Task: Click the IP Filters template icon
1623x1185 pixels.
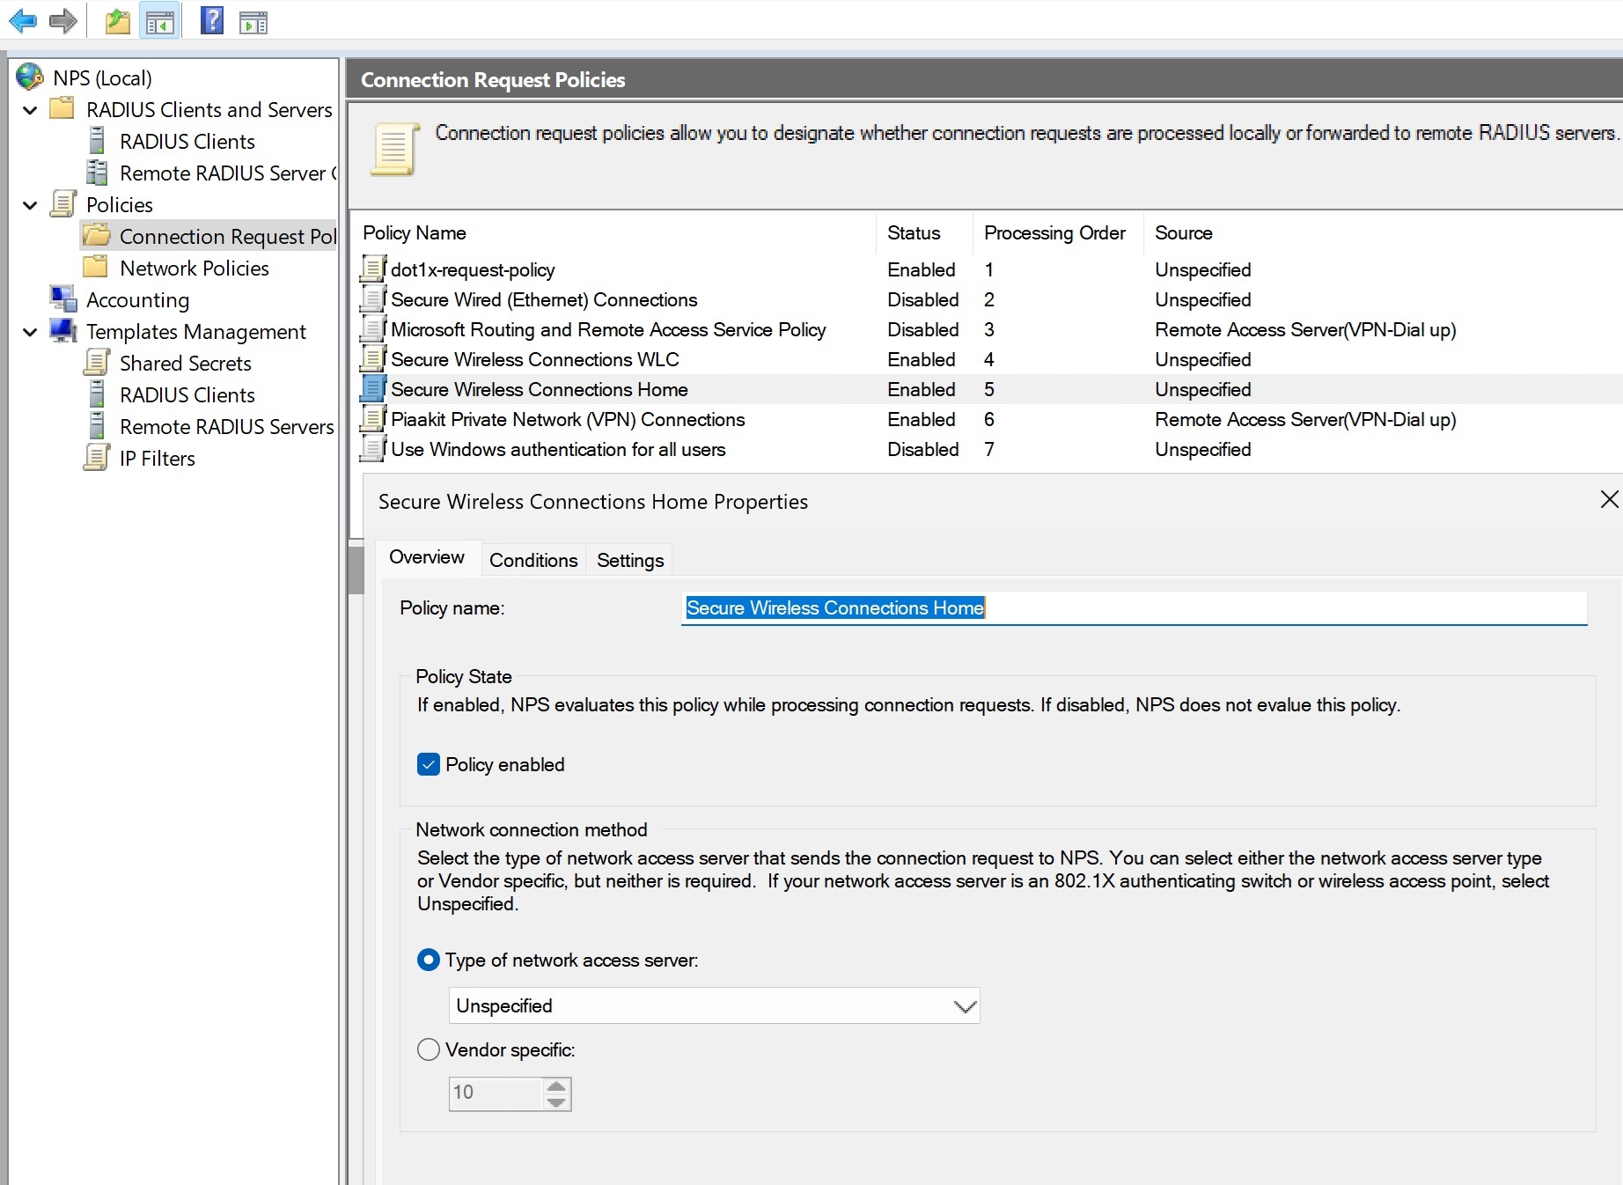Action: 97,458
